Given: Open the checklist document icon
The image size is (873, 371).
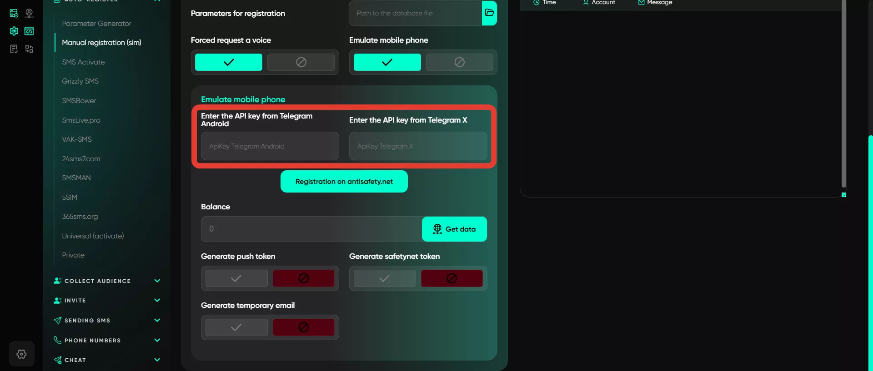Looking at the screenshot, I should [x=14, y=49].
